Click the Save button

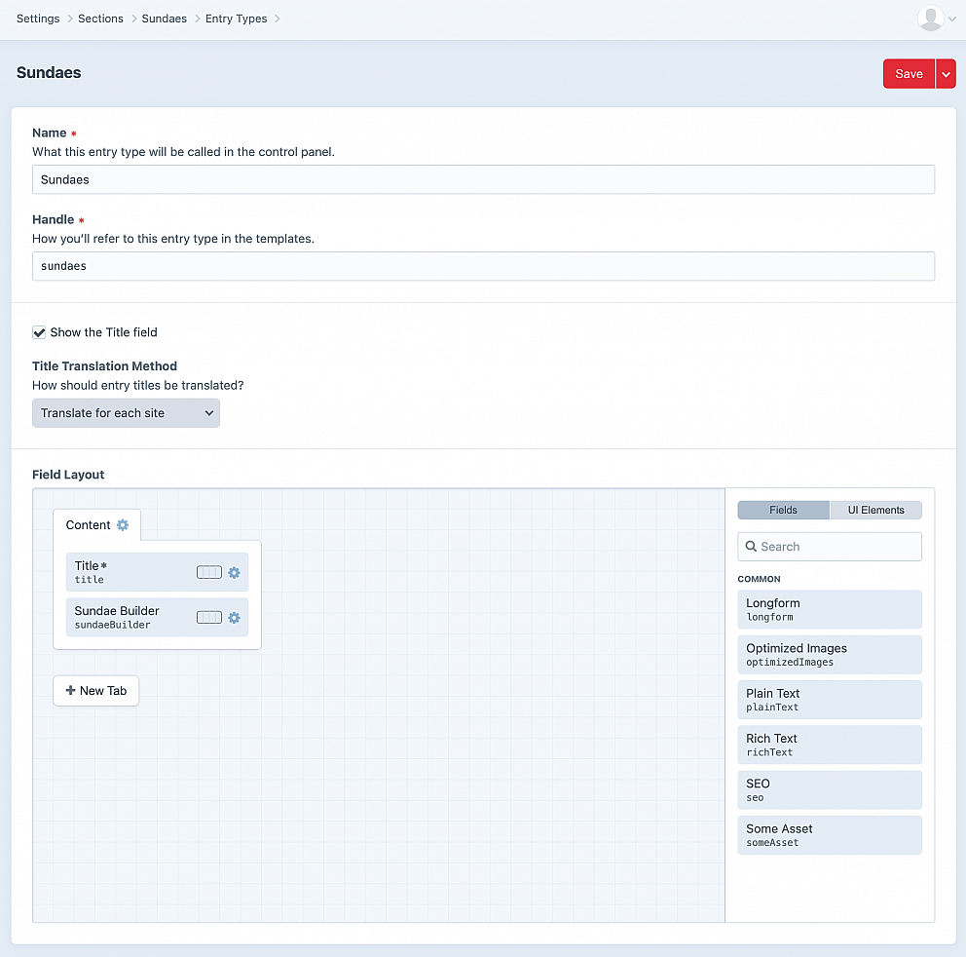coord(908,73)
